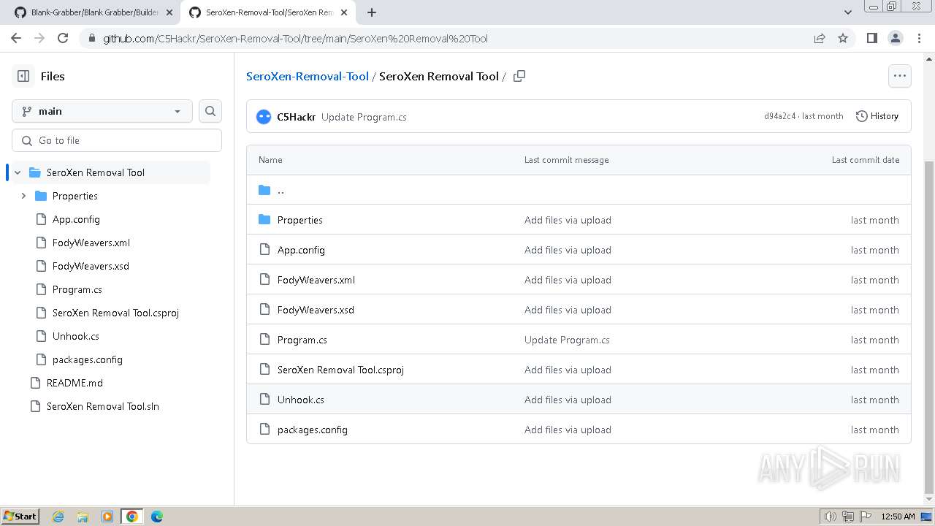This screenshot has height=526, width=935.
Task: Close the SeroXen-Removal-Tool tab
Action: click(x=344, y=12)
